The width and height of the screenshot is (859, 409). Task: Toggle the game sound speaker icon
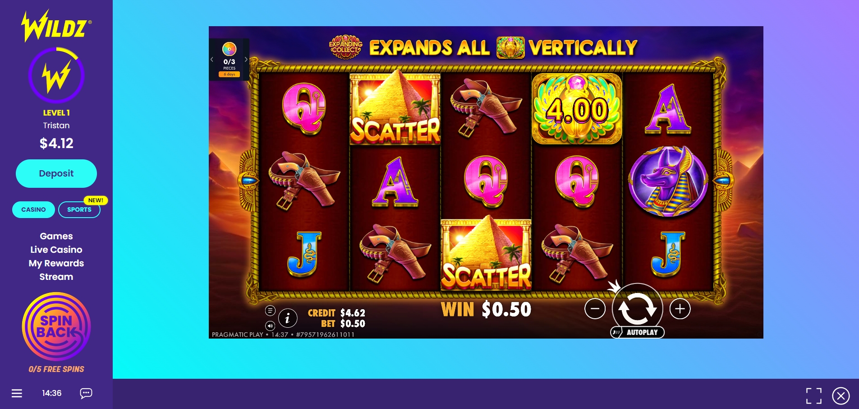tap(270, 325)
